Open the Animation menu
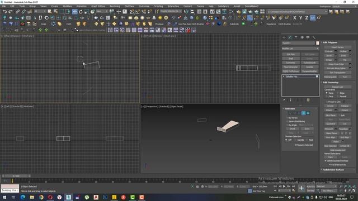 tap(81, 6)
